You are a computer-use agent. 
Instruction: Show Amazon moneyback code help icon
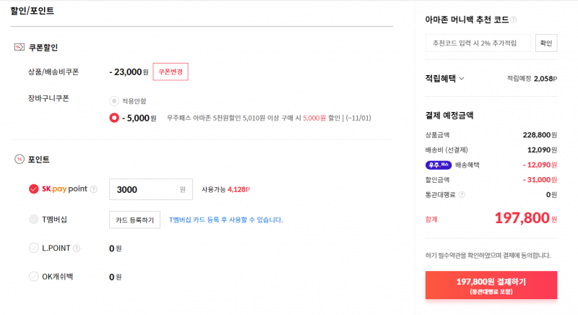click(513, 20)
